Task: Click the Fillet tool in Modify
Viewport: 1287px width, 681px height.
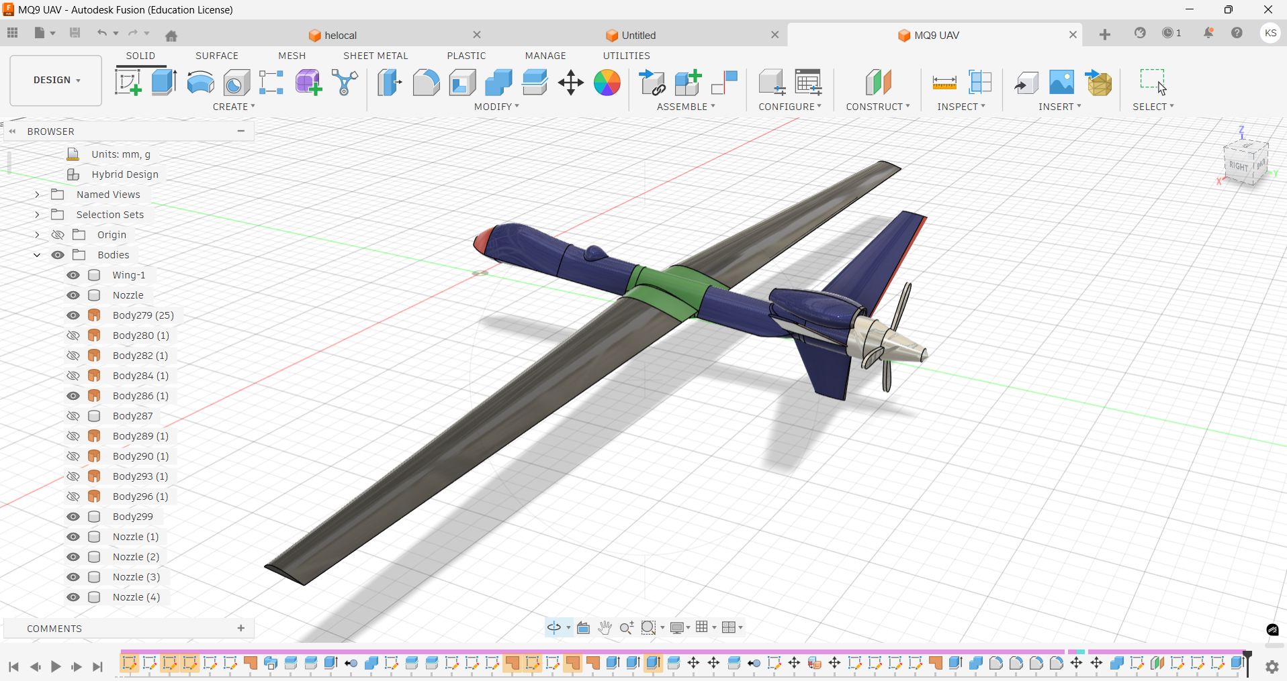Action: point(426,83)
